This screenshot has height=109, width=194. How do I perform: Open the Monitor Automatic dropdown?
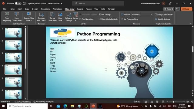(142, 15)
